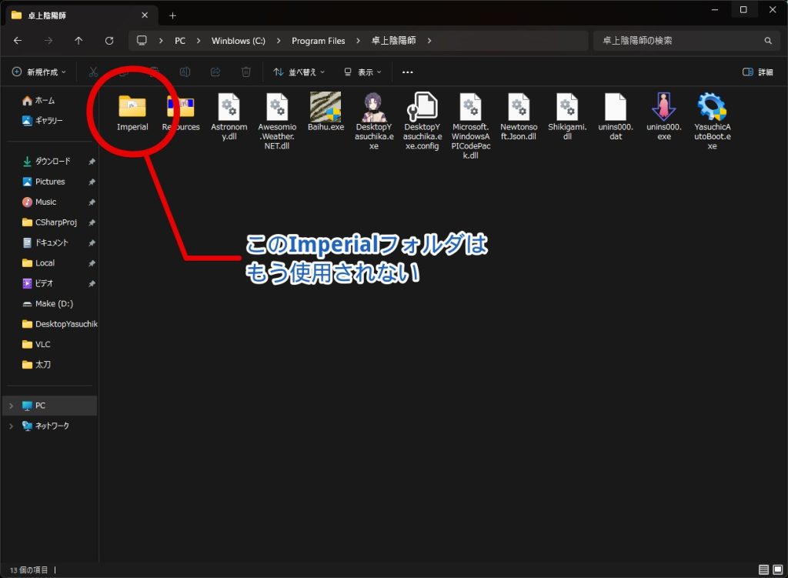
Task: Select the DesktopYasuchika.exe character icon
Action: click(x=373, y=107)
